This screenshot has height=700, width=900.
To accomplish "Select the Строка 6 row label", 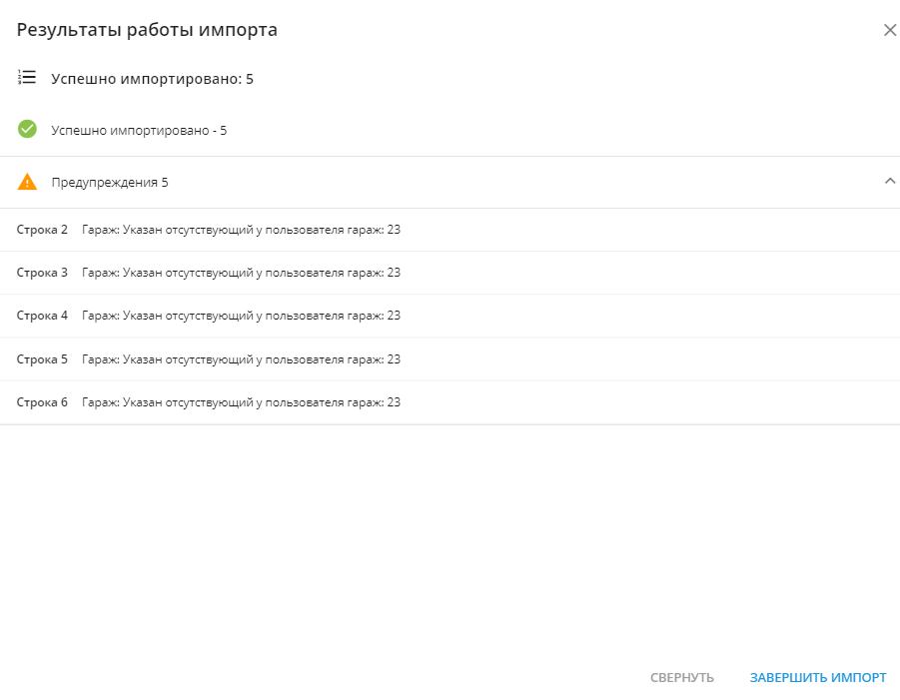I will click(x=42, y=402).
